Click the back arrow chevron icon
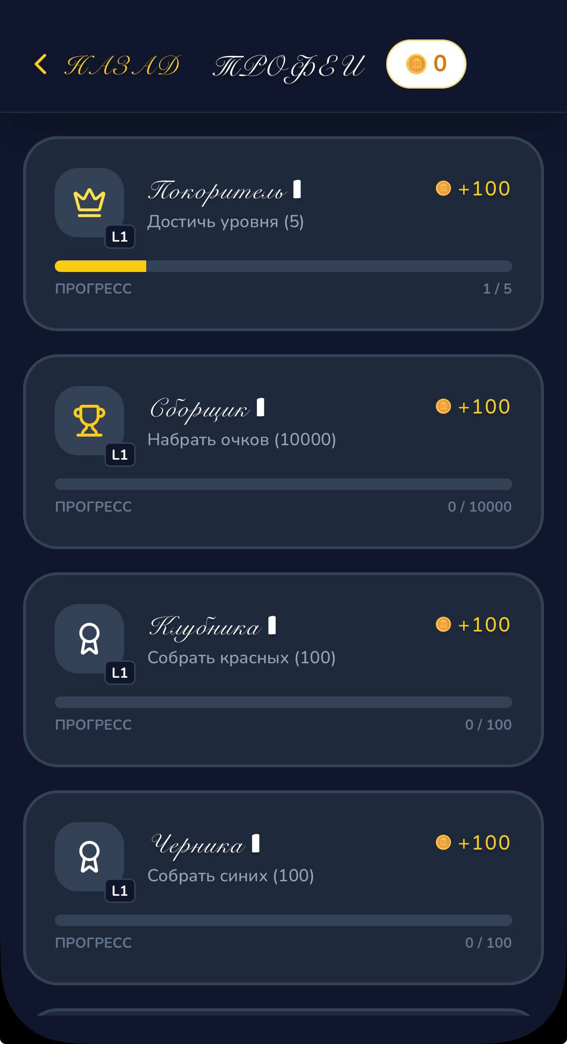 40,64
